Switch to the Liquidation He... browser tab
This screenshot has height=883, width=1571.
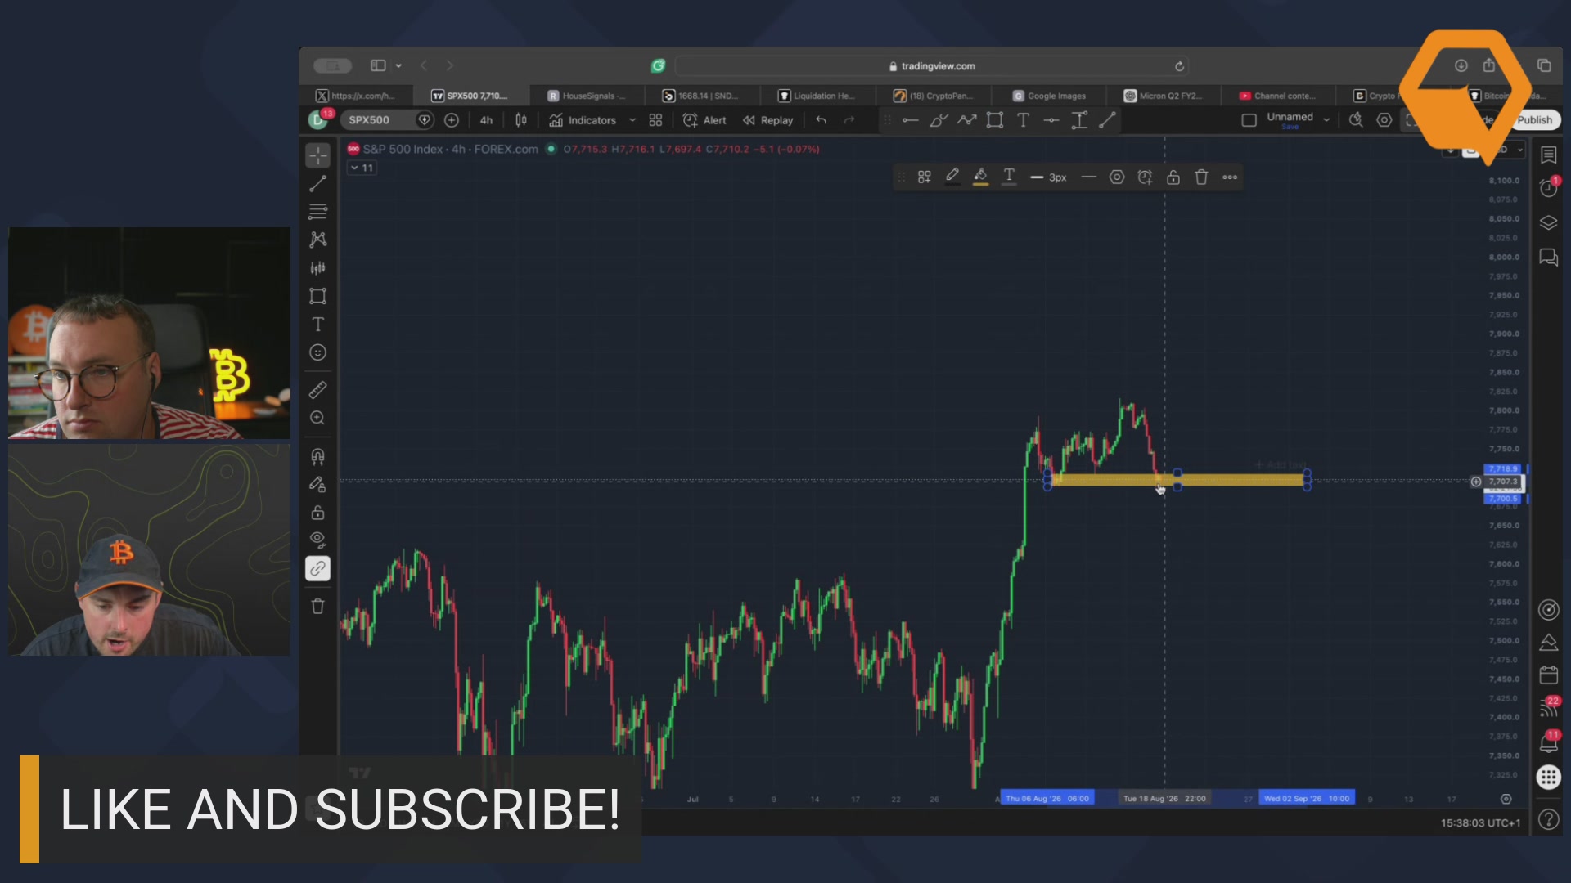click(x=817, y=96)
